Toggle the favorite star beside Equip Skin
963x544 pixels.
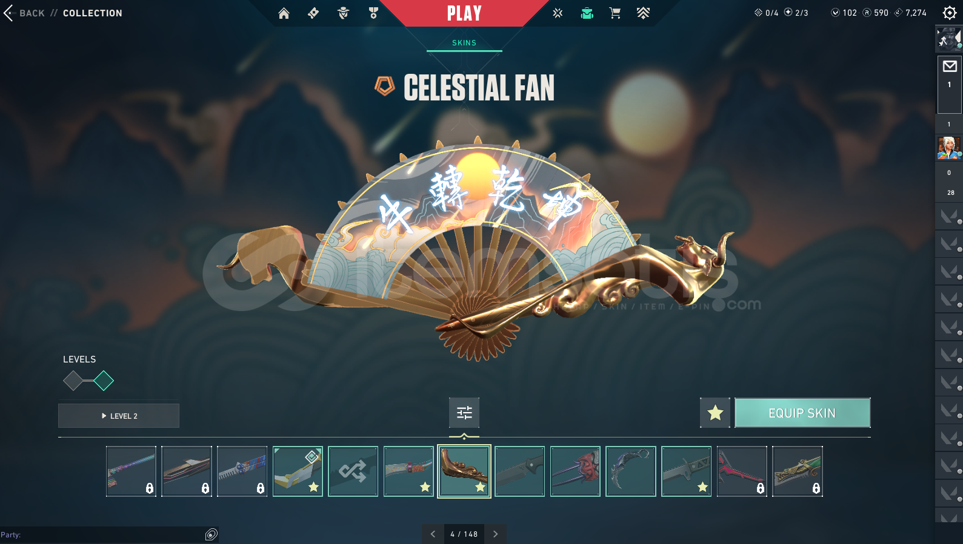(x=715, y=413)
